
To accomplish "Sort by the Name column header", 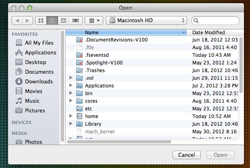I will click(x=126, y=33).
